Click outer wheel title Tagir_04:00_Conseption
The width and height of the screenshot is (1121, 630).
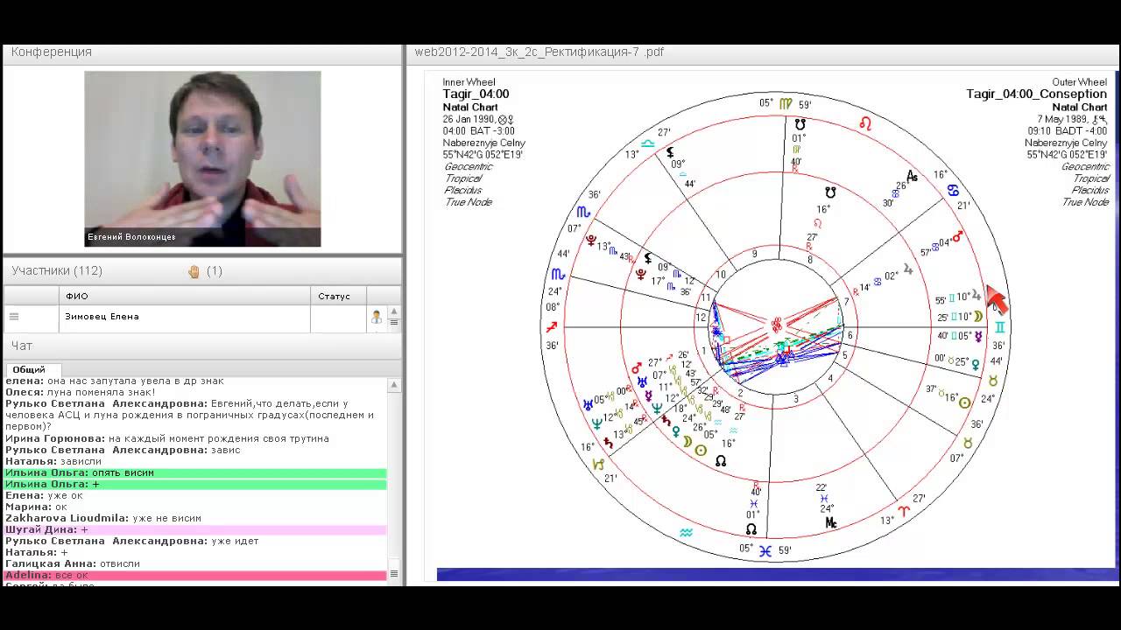click(1037, 94)
